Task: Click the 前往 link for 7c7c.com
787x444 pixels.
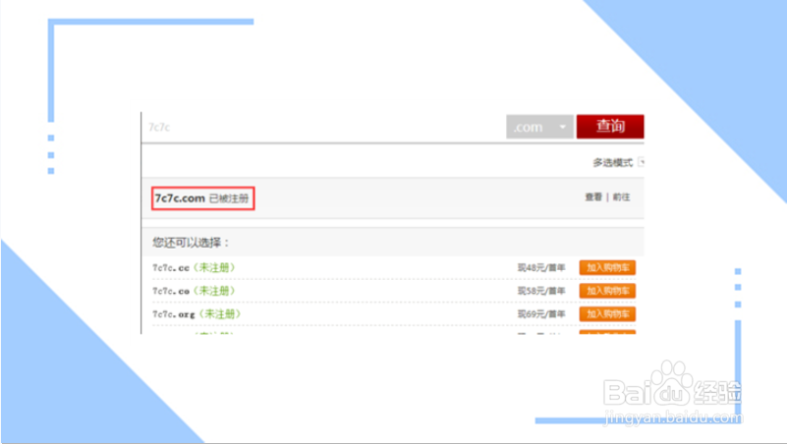Action: [621, 197]
